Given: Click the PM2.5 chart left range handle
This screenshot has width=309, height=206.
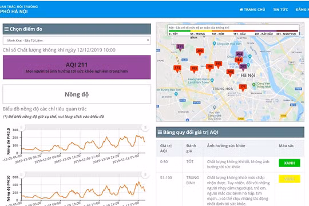Looking at the screenshot, I should (x=22, y=128).
